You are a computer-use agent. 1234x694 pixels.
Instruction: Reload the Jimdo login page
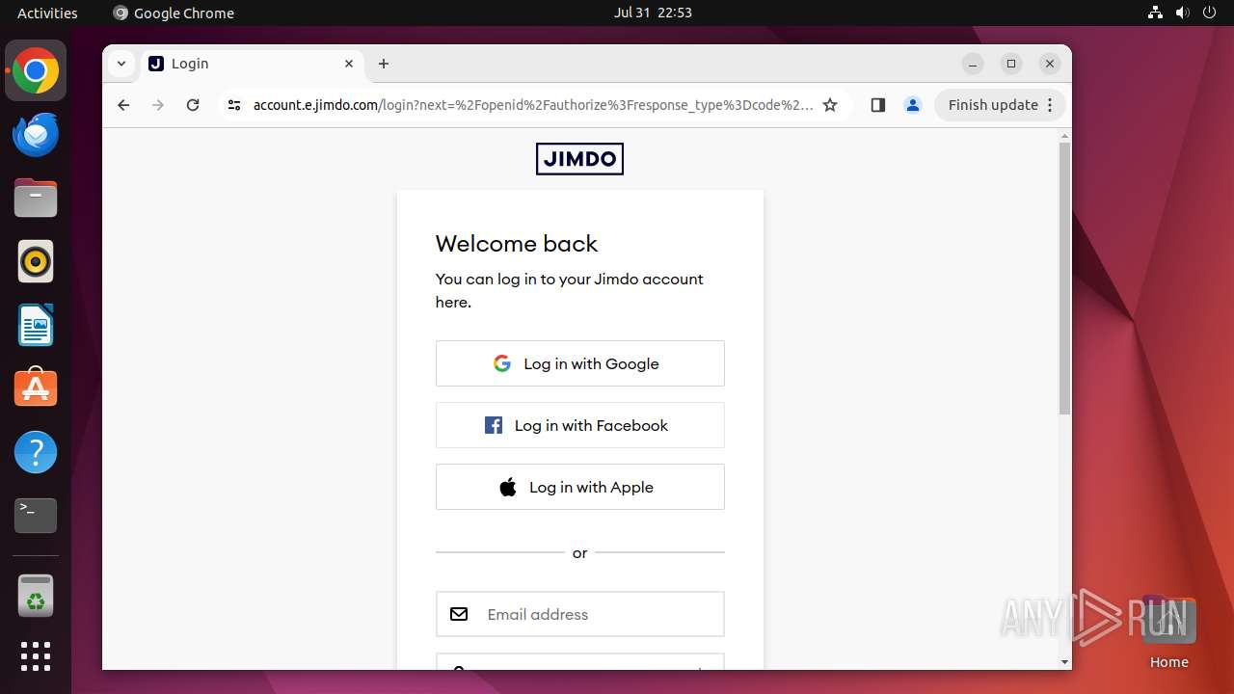click(x=193, y=105)
